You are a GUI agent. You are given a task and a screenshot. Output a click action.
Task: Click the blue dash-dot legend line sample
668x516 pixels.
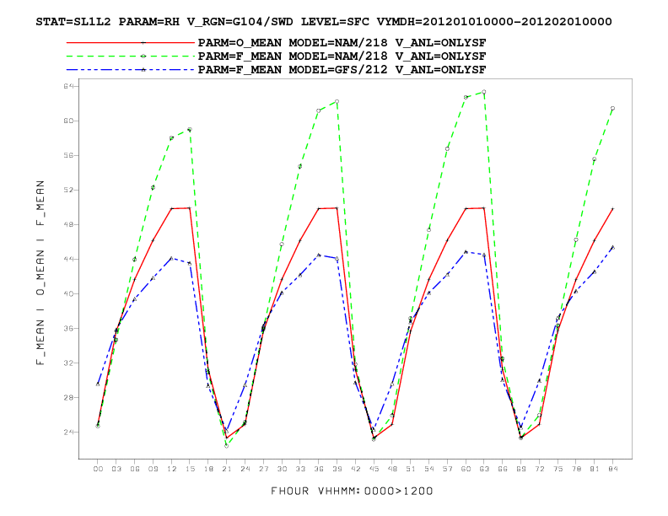[131, 70]
